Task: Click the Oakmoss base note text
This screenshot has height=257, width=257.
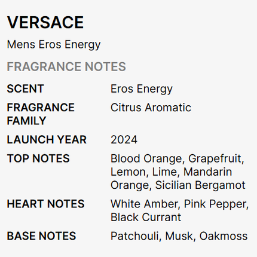Action: tap(224, 236)
